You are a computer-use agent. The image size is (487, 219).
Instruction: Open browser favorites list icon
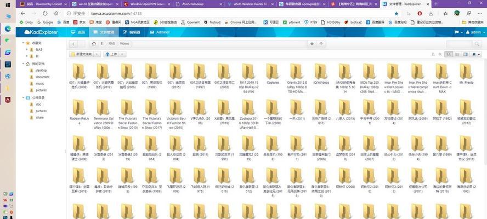[x=445, y=14]
